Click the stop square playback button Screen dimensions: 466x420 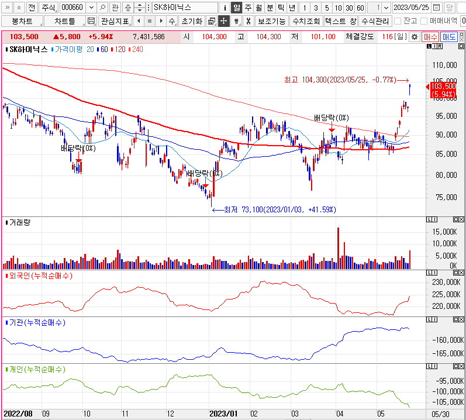pos(150,21)
